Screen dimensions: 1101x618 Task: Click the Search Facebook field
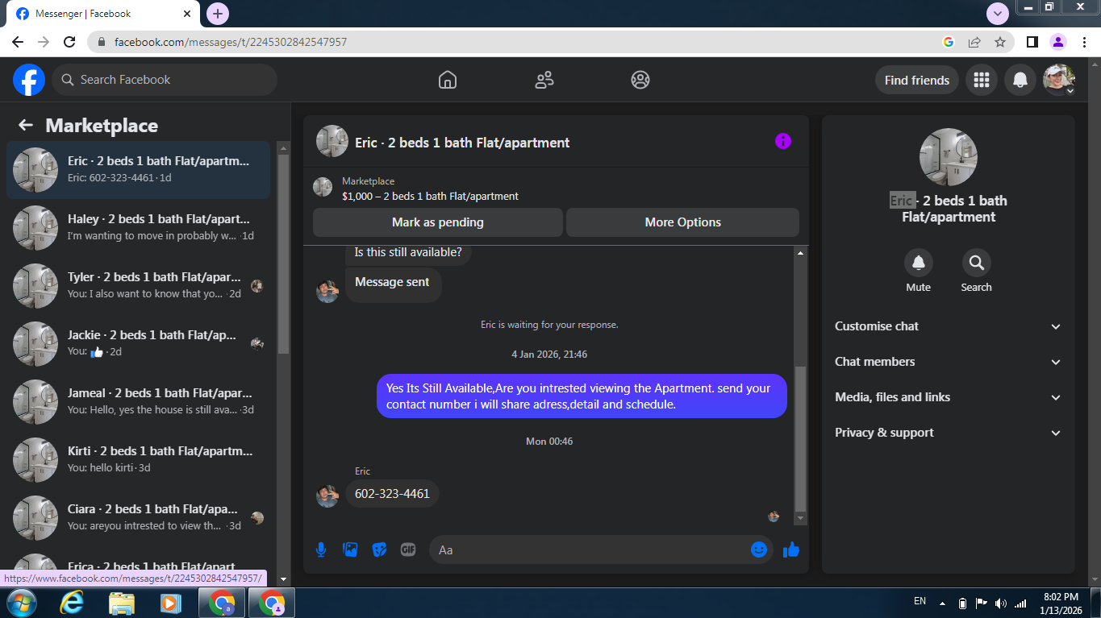tap(165, 80)
